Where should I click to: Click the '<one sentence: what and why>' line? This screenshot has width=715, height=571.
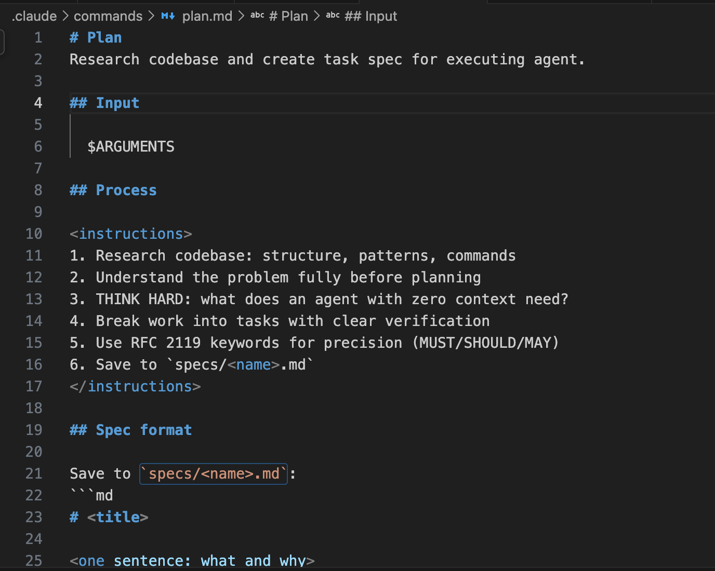click(192, 561)
